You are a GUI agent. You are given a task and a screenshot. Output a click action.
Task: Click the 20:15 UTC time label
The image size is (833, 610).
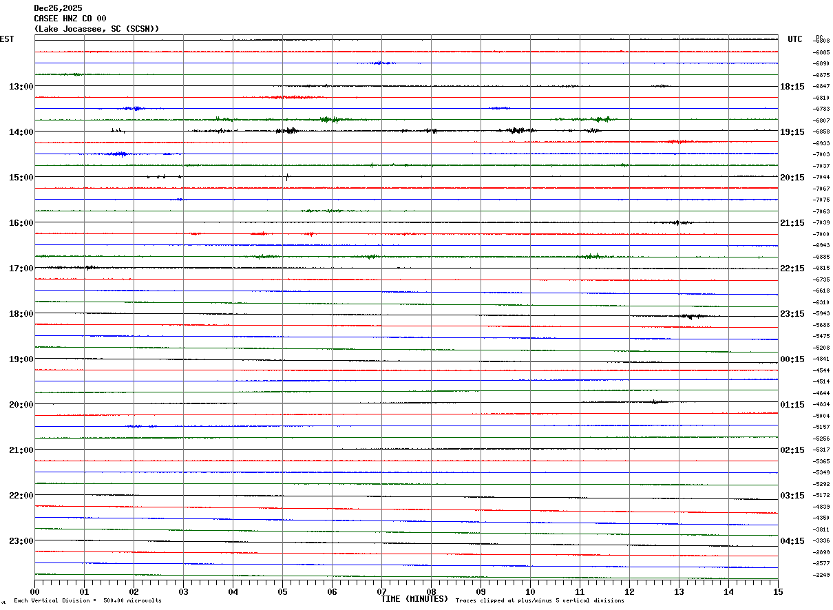tap(792, 178)
